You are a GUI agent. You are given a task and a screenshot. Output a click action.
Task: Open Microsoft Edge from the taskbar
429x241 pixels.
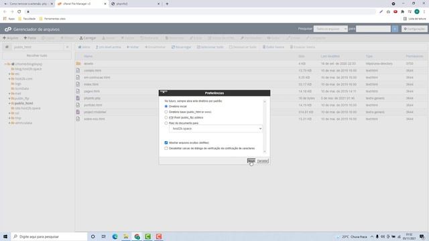click(115, 236)
